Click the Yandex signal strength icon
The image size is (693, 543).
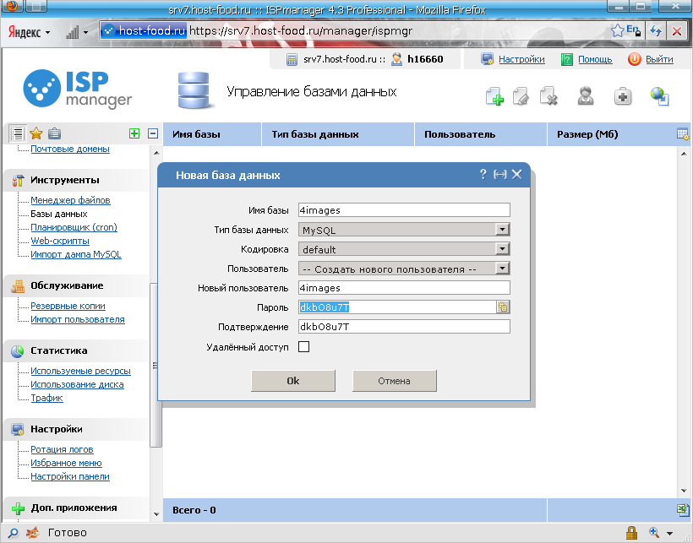(73, 32)
